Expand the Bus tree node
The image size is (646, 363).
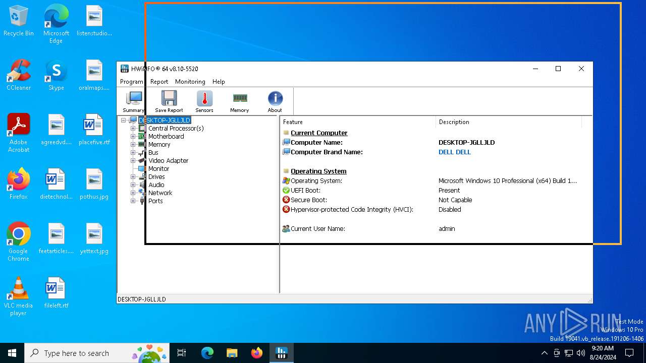(133, 153)
